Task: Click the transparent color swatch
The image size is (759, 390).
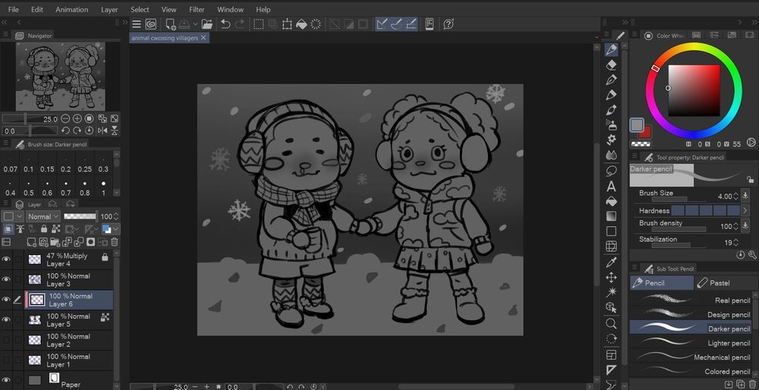Action: tap(640, 143)
